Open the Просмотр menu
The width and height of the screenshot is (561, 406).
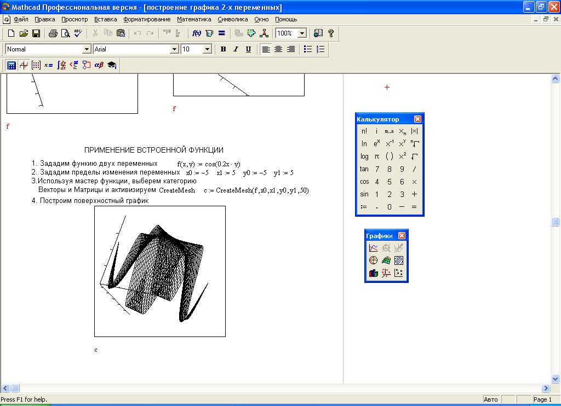[x=75, y=19]
